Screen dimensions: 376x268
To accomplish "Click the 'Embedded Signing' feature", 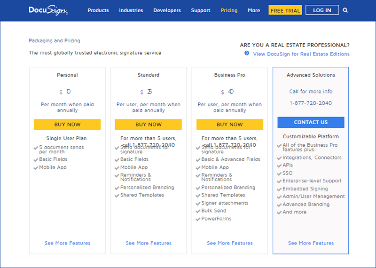I will 305,189.
